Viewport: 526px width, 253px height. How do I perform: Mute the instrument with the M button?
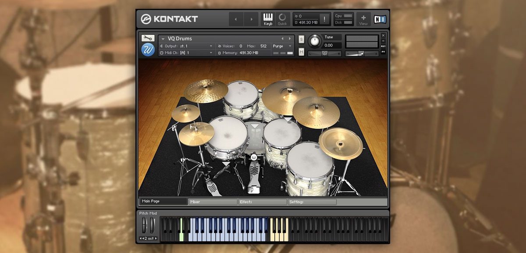[302, 52]
